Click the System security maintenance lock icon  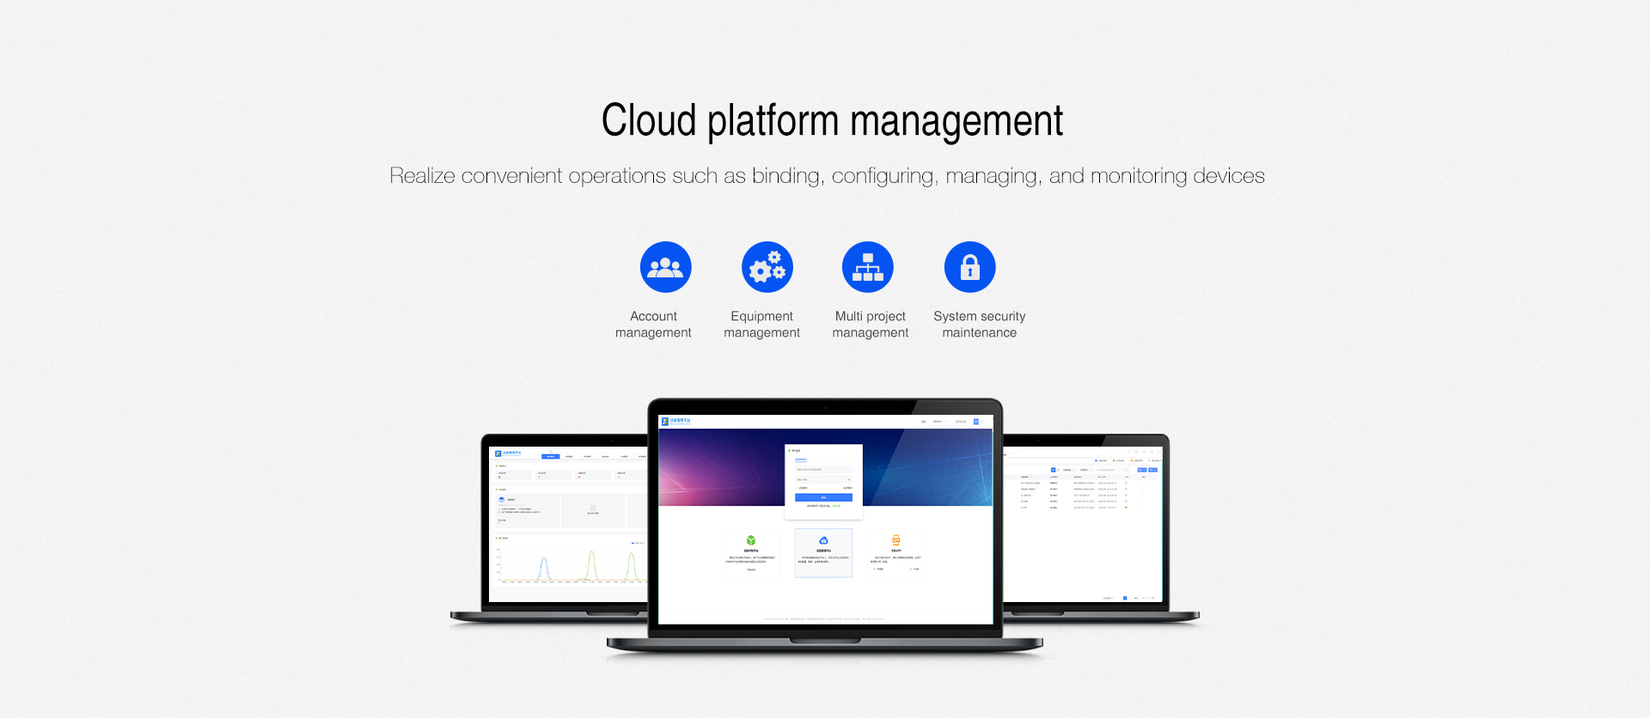tap(969, 267)
